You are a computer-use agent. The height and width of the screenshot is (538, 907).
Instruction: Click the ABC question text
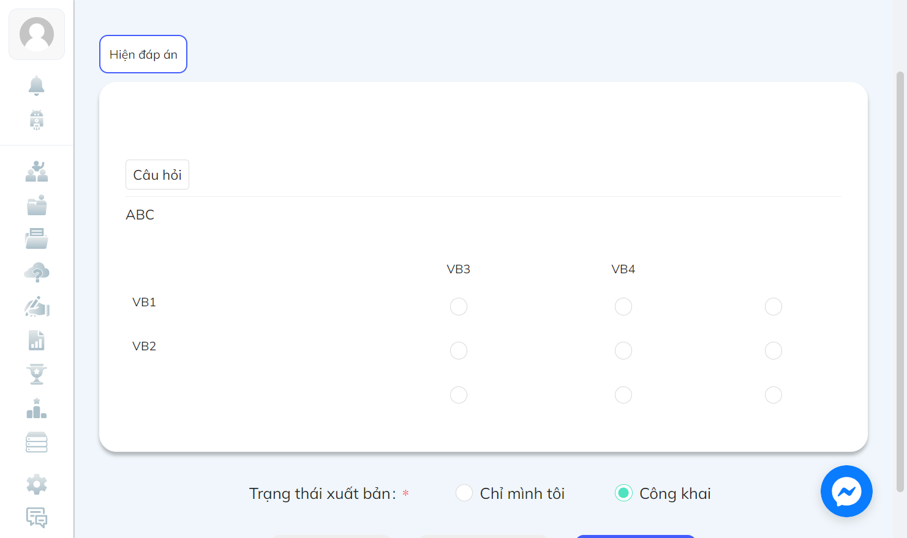[x=140, y=215]
